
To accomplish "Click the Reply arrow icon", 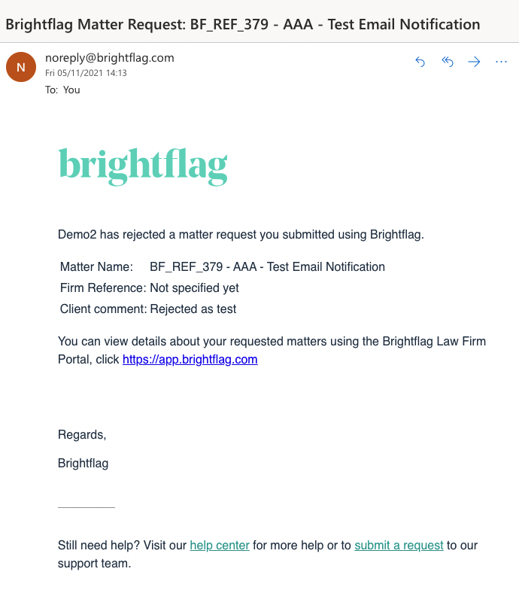I will [420, 62].
